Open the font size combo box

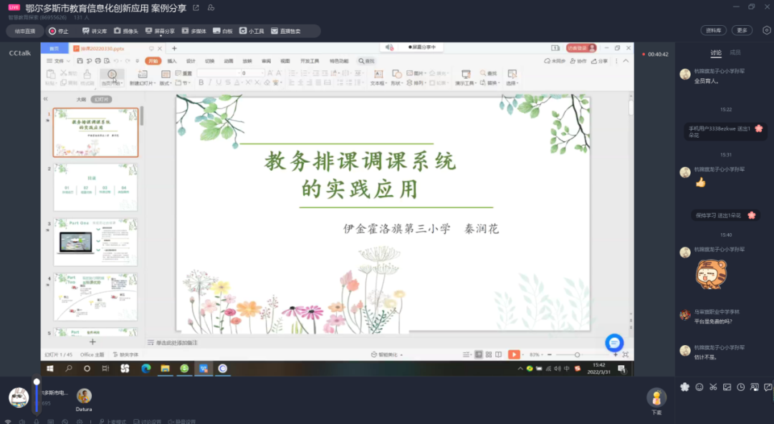pyautogui.click(x=252, y=73)
